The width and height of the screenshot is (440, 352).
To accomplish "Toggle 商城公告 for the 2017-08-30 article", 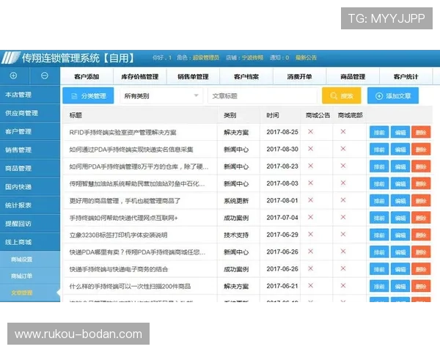I will click(311, 149).
